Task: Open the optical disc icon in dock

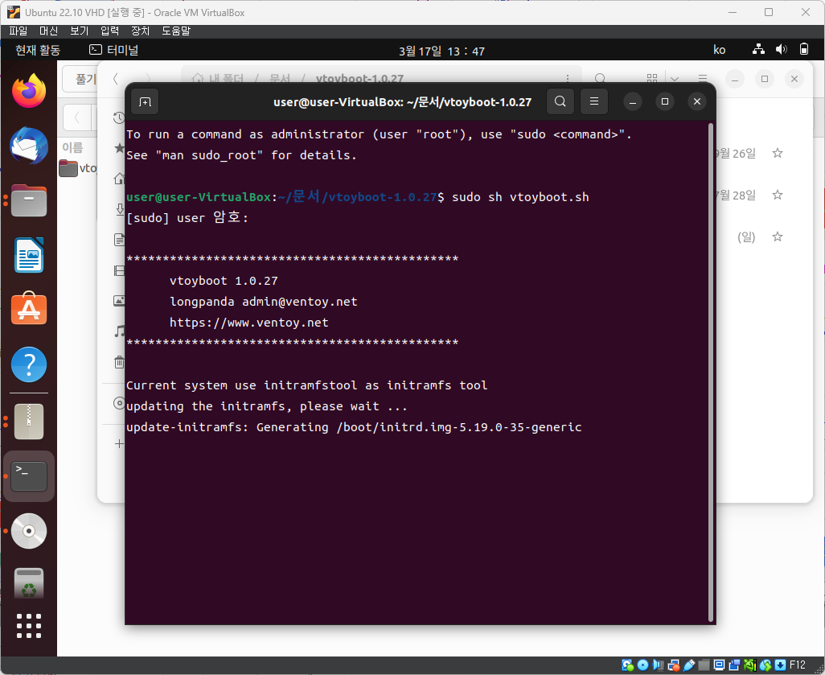Action: (x=29, y=531)
